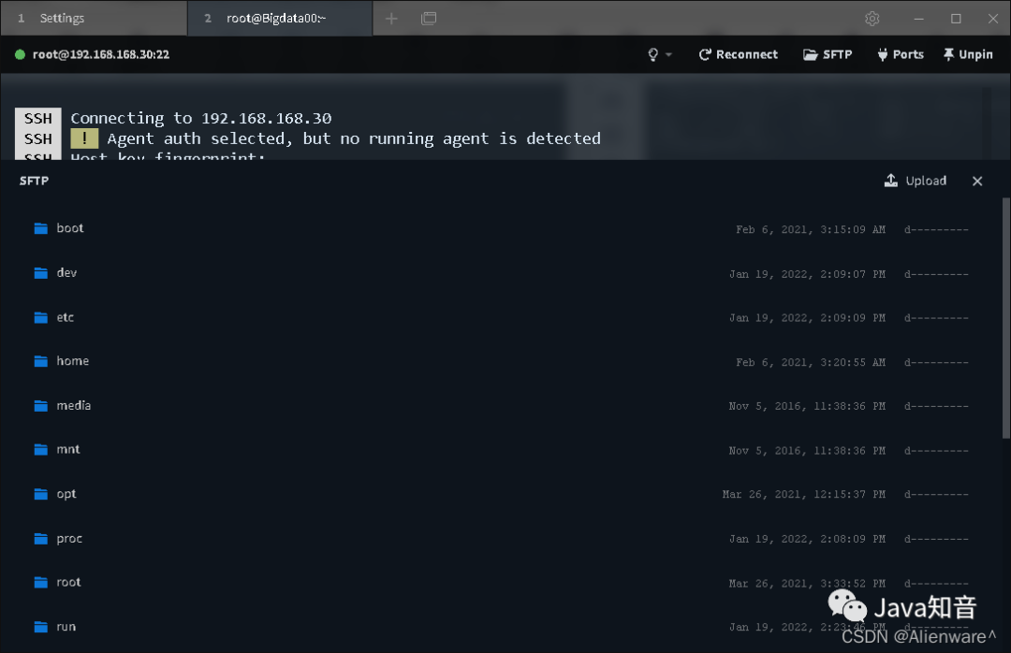Select the 'dev' directory name
This screenshot has width=1011, height=653.
click(66, 272)
